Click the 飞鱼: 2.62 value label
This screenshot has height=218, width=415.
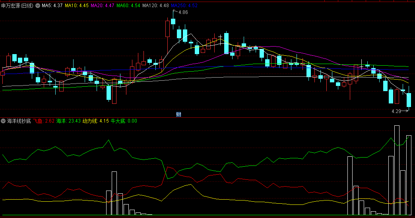(44, 121)
